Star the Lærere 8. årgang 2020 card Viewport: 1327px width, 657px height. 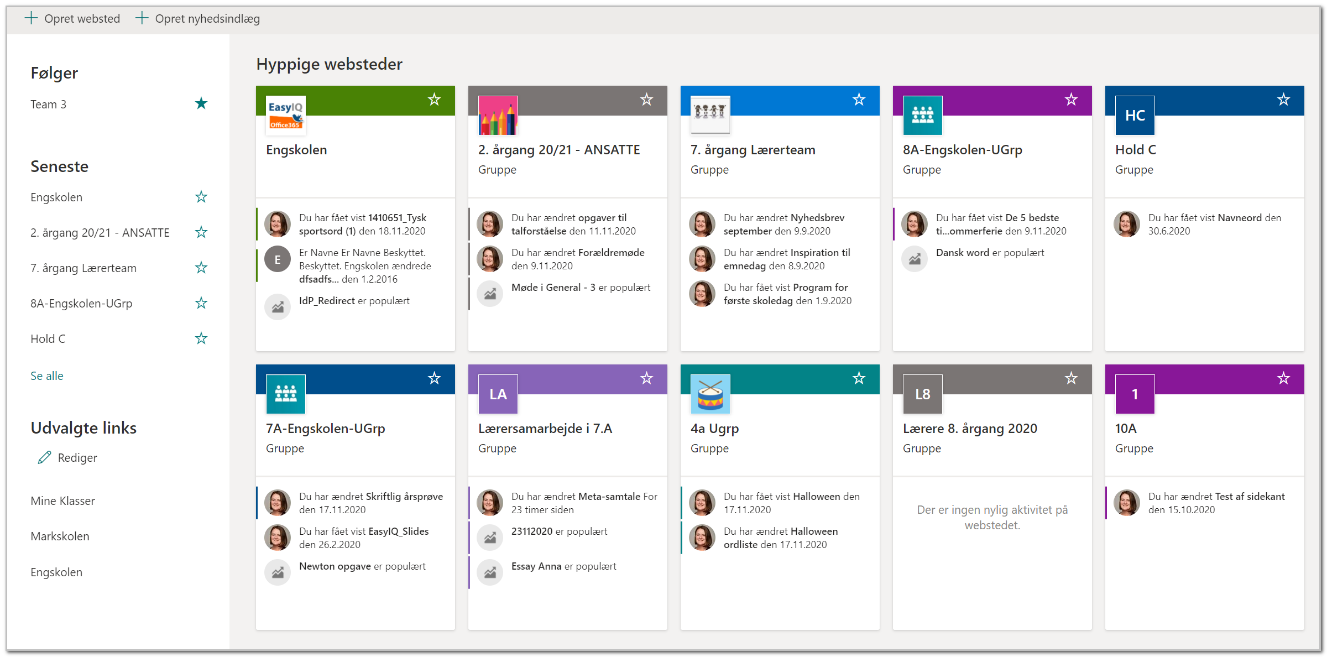[1072, 378]
